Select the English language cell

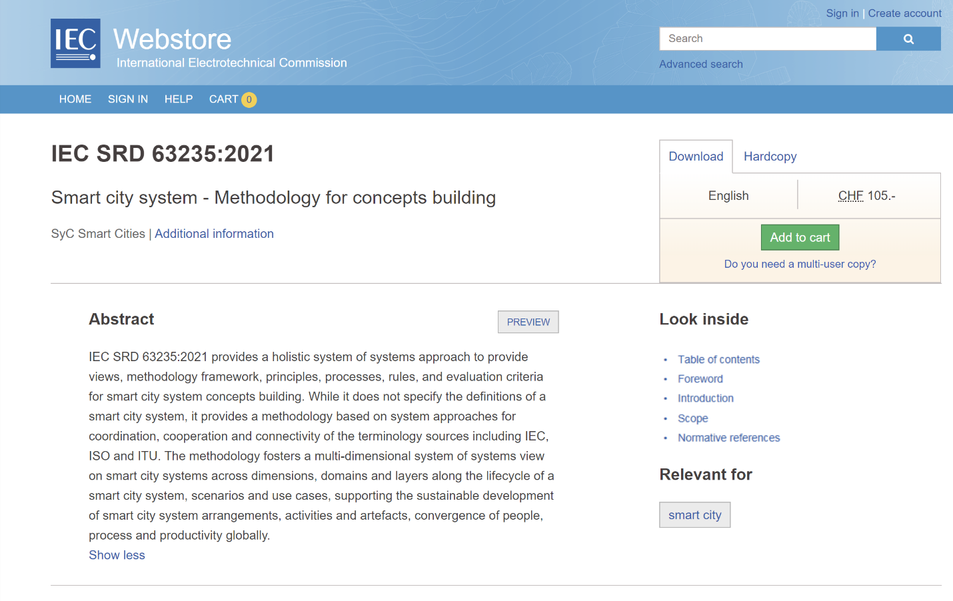pos(728,196)
